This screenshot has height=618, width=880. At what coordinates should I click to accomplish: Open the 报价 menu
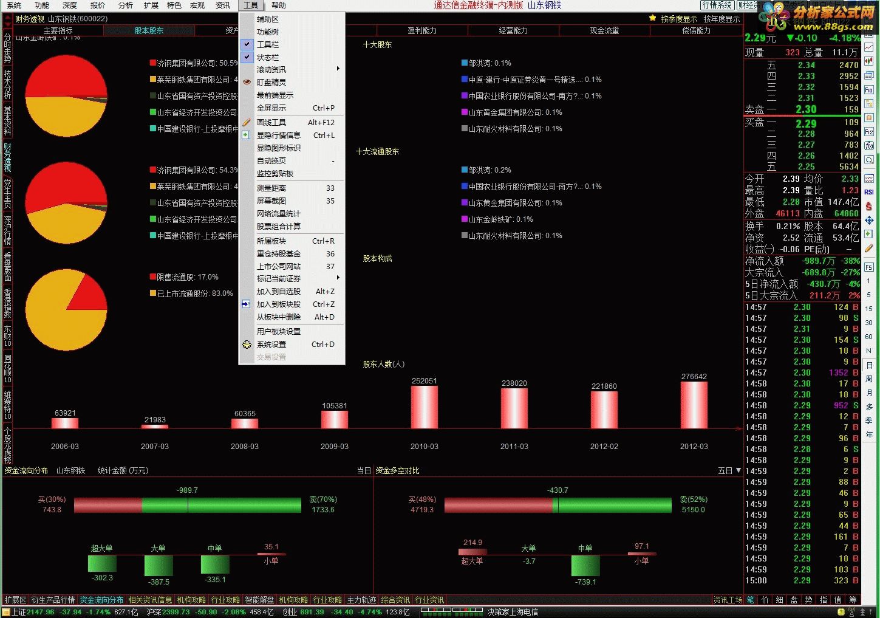coord(98,5)
